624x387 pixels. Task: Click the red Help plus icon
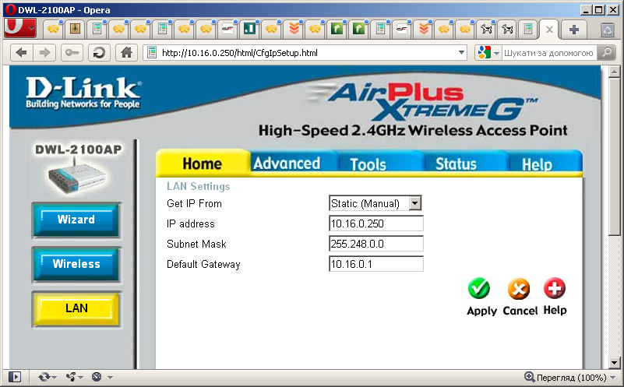(555, 288)
